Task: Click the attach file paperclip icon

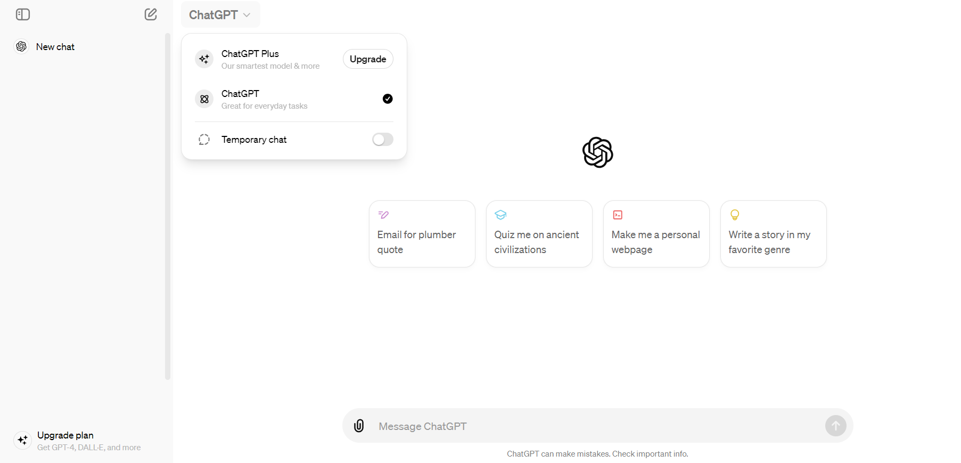Action: pos(359,426)
